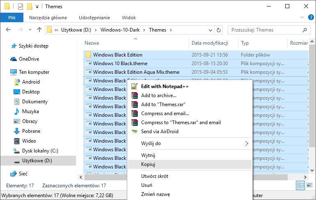
Task: Click the Back navigation arrow
Action: 8,30
